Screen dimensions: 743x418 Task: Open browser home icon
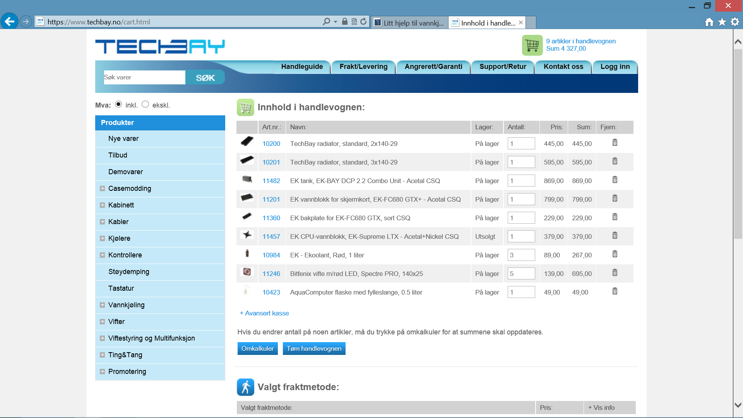(709, 22)
